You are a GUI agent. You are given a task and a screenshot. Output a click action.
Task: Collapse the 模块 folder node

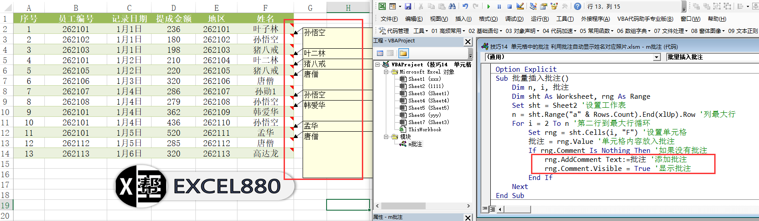[x=386, y=137]
